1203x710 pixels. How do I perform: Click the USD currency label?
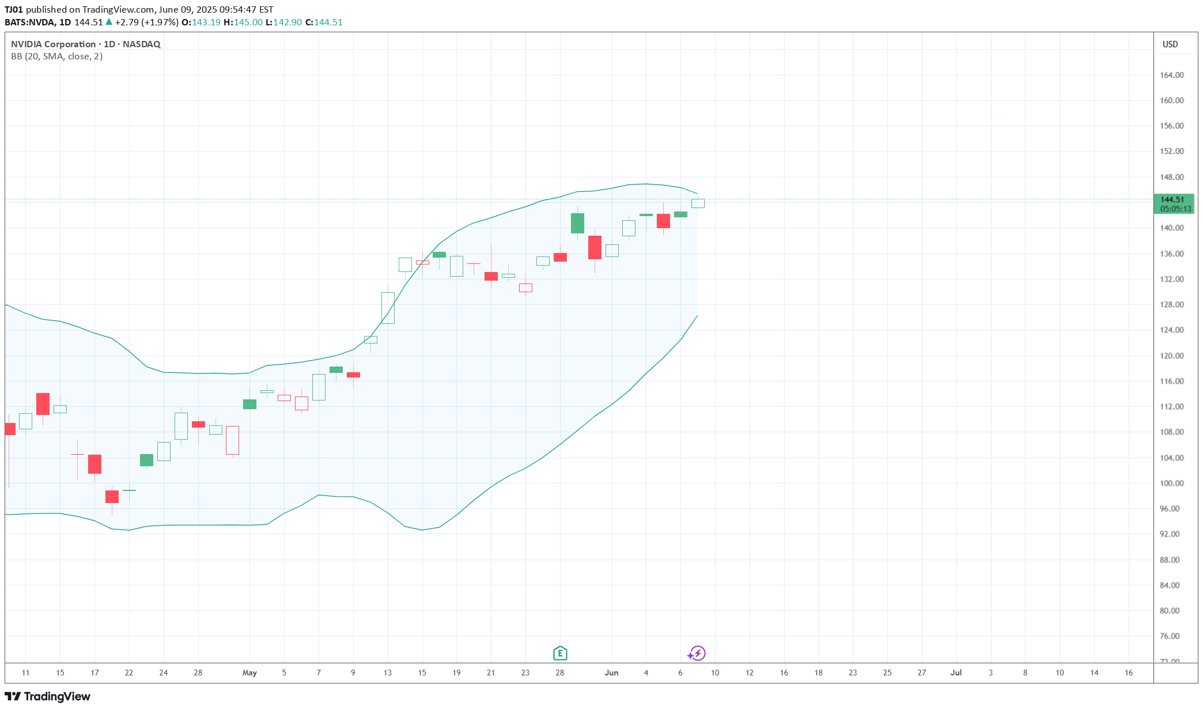pyautogui.click(x=1170, y=44)
